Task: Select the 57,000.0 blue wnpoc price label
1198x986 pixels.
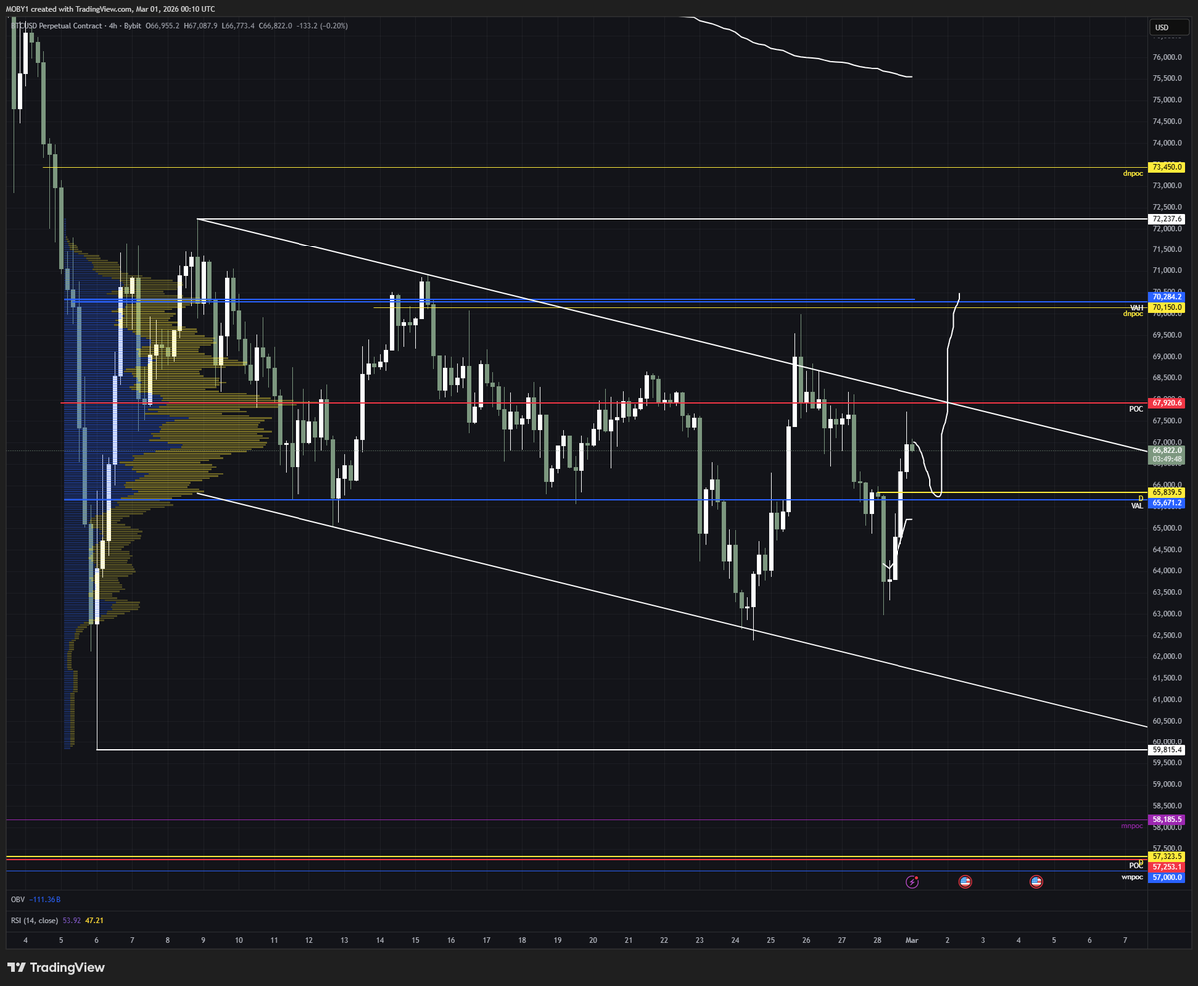Action: pyautogui.click(x=1166, y=878)
